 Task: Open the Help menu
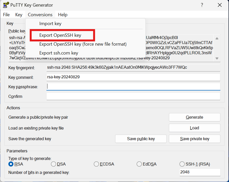pyautogui.click(x=63, y=15)
